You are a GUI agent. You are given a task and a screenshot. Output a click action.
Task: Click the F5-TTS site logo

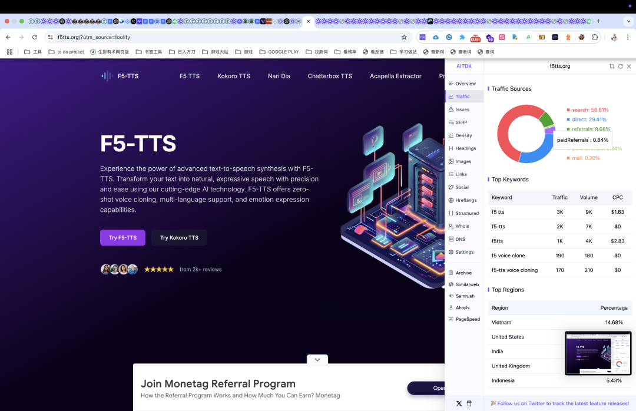point(120,76)
